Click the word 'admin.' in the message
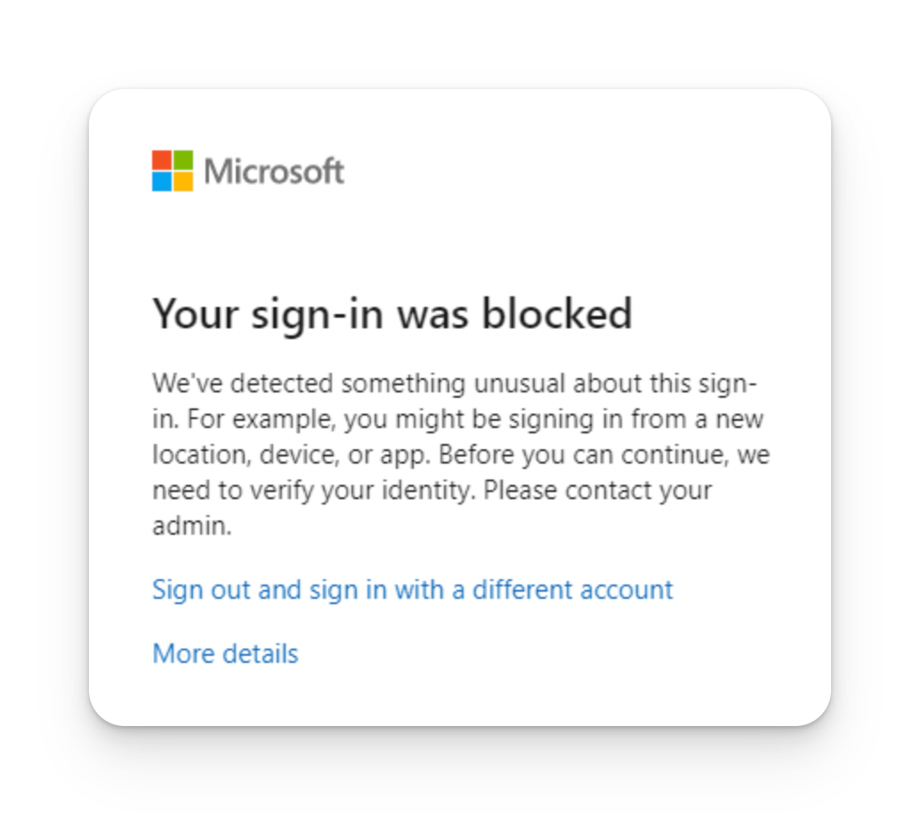This screenshot has width=920, height=815. coord(191,526)
